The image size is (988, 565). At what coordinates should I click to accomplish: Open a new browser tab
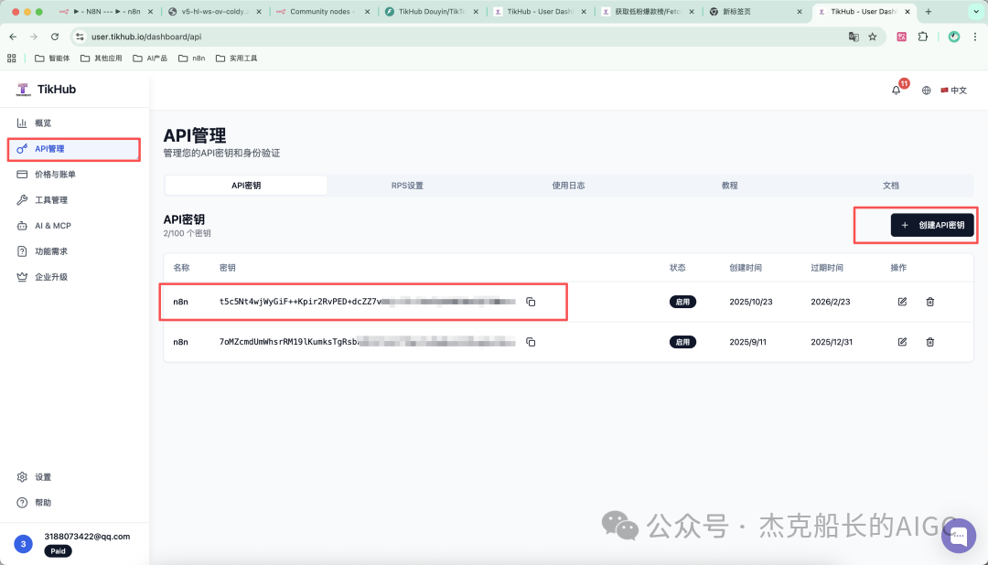tap(929, 11)
